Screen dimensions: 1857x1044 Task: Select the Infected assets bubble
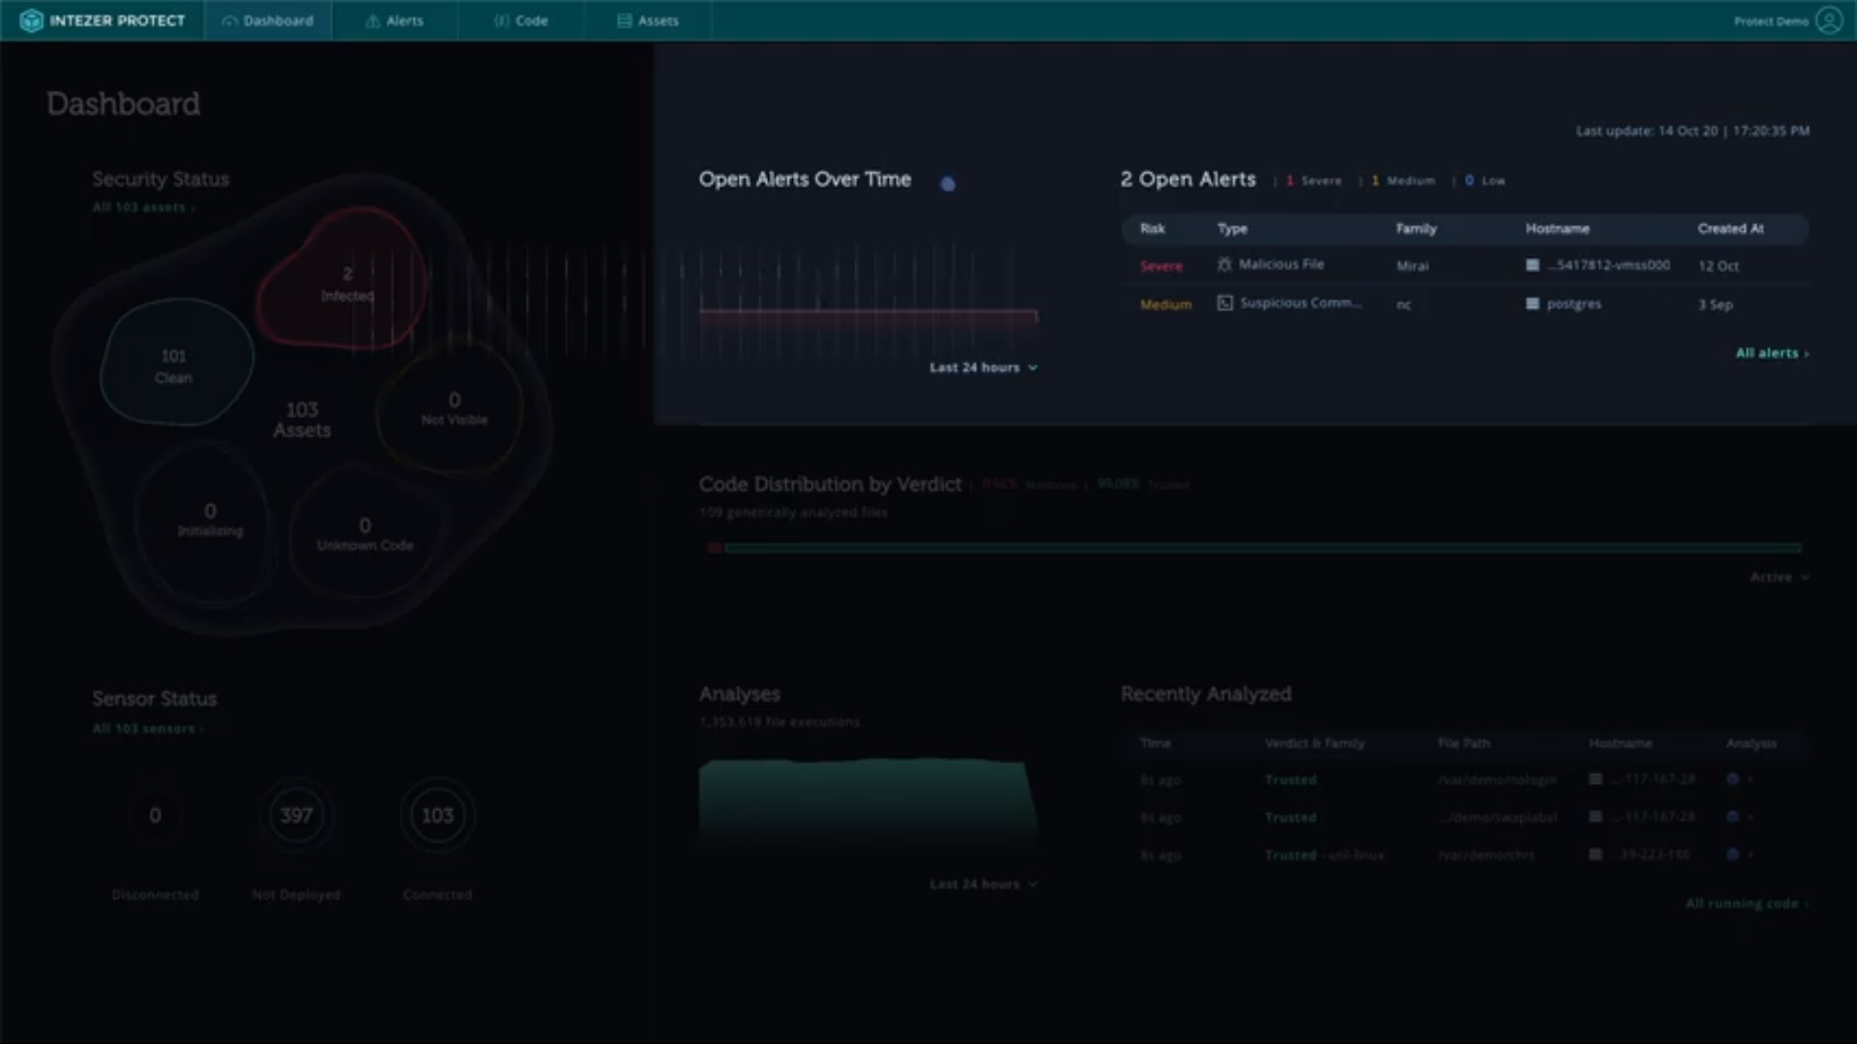[346, 283]
